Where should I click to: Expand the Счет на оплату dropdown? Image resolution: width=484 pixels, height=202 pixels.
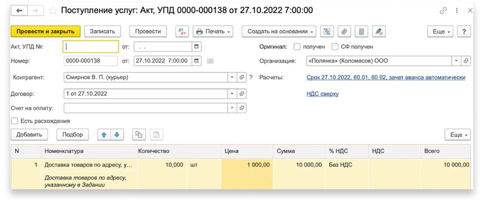(x=232, y=108)
